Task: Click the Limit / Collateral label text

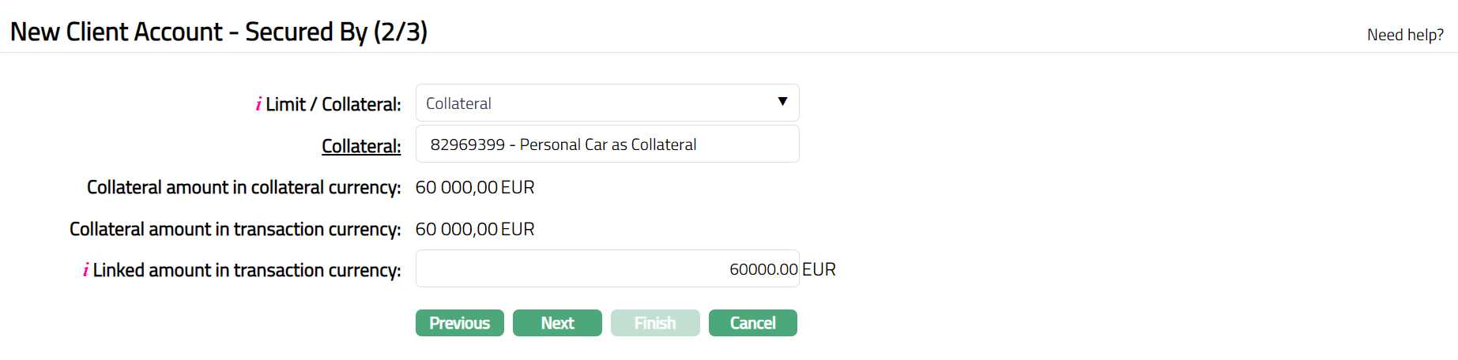Action: tap(333, 104)
